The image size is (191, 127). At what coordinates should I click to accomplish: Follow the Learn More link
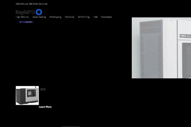click(x=45, y=107)
